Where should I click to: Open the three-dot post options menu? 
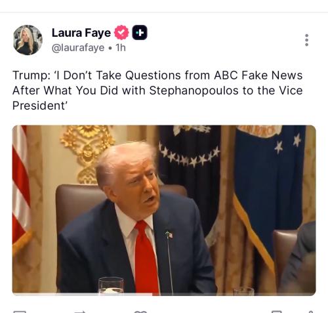(x=306, y=40)
